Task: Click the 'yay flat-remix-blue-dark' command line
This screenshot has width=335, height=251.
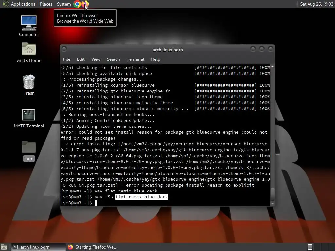Action: click(x=109, y=191)
